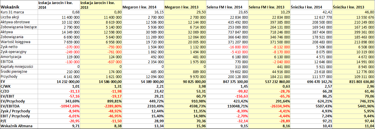Select cell with value 8 945 000
Screen dimensions: 375x129
[x=353, y=67]
